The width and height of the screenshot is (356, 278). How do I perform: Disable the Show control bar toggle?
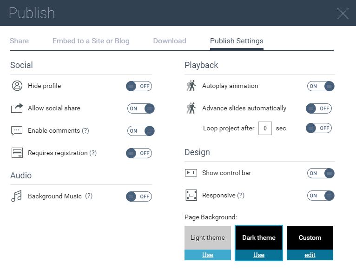tap(321, 173)
